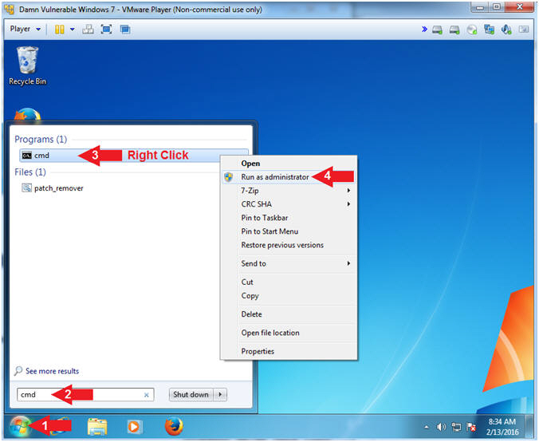Click the Windows Start orb
539x442 pixels.
point(20,427)
